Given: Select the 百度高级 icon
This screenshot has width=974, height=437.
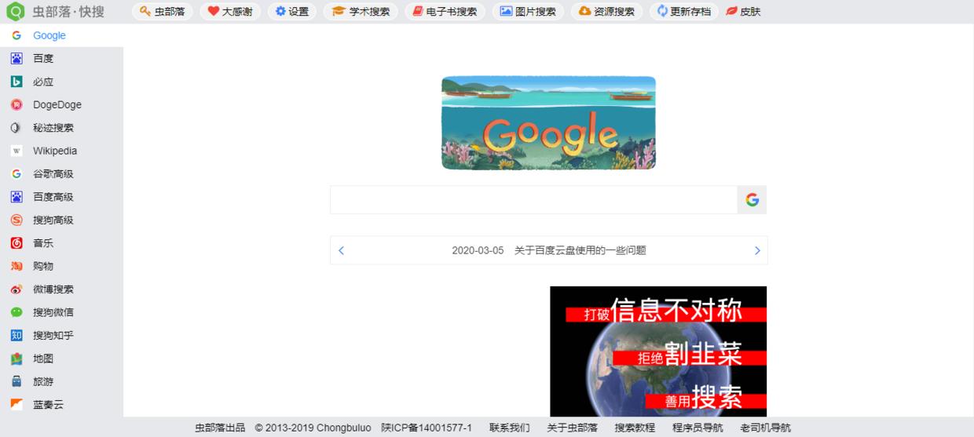Looking at the screenshot, I should coord(16,197).
